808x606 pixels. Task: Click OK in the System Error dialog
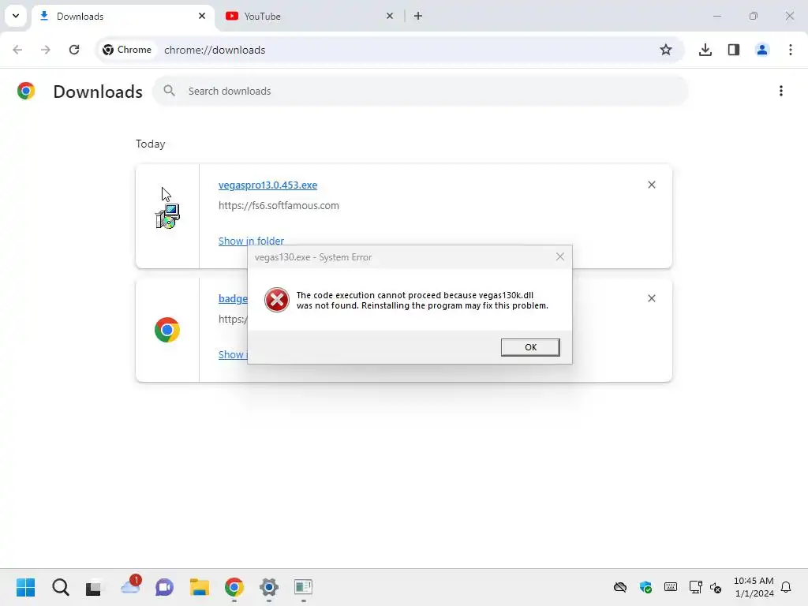tap(529, 347)
